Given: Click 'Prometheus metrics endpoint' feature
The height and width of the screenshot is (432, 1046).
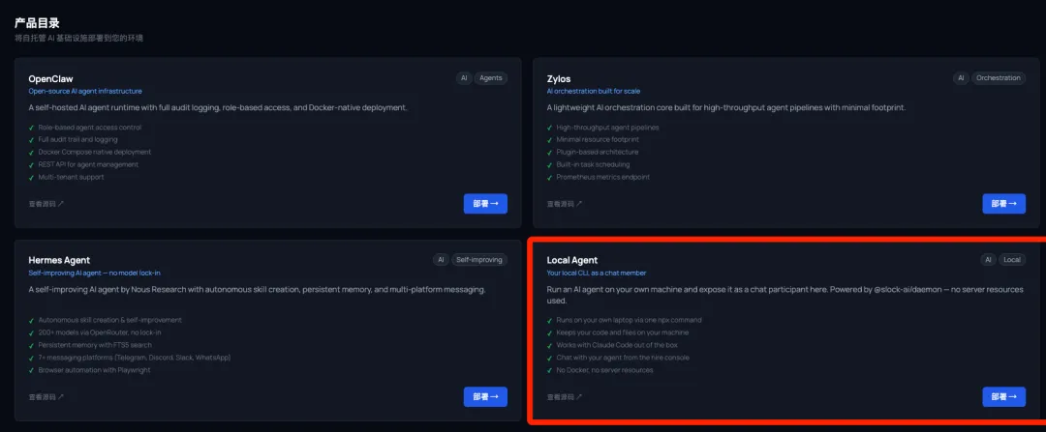Looking at the screenshot, I should pos(603,177).
